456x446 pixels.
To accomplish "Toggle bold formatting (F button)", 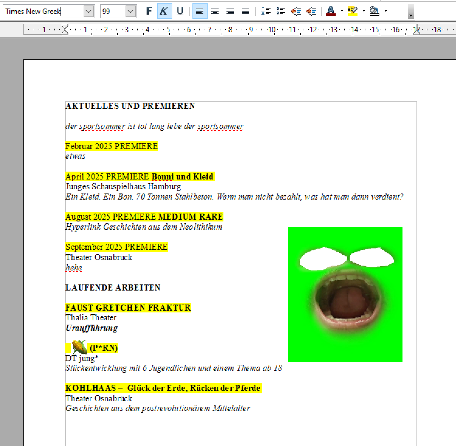I will (149, 11).
